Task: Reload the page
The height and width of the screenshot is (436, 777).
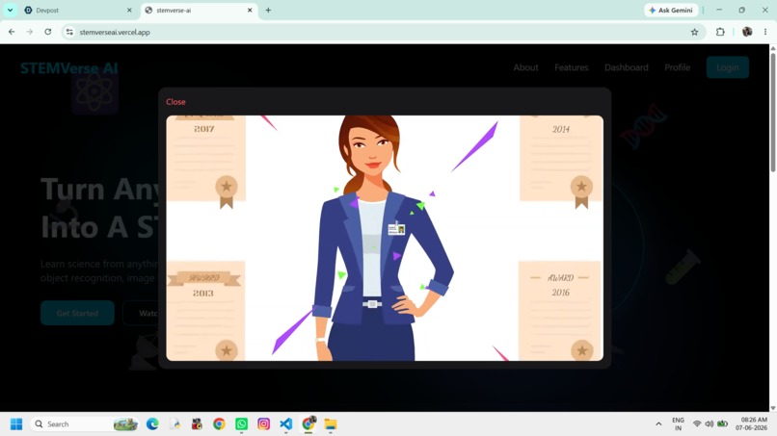Action: (x=47, y=32)
